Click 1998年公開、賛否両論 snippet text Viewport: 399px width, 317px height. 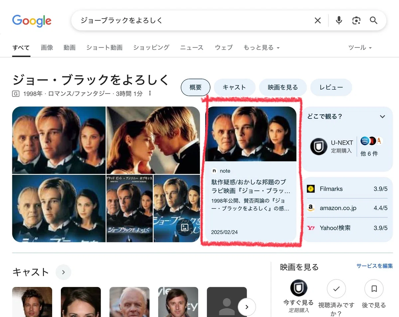tap(250, 205)
